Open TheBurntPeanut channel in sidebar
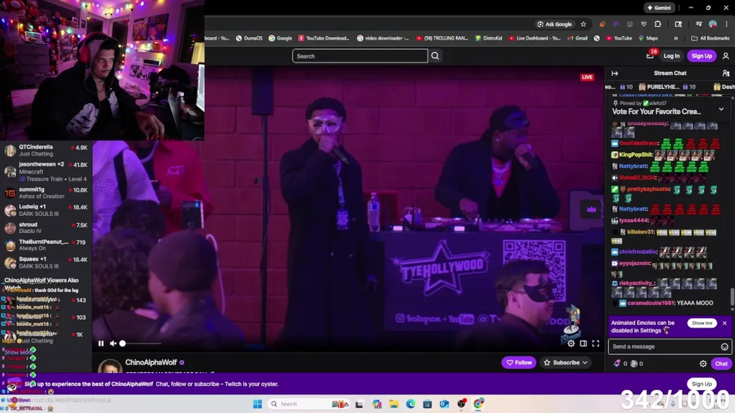 46,245
